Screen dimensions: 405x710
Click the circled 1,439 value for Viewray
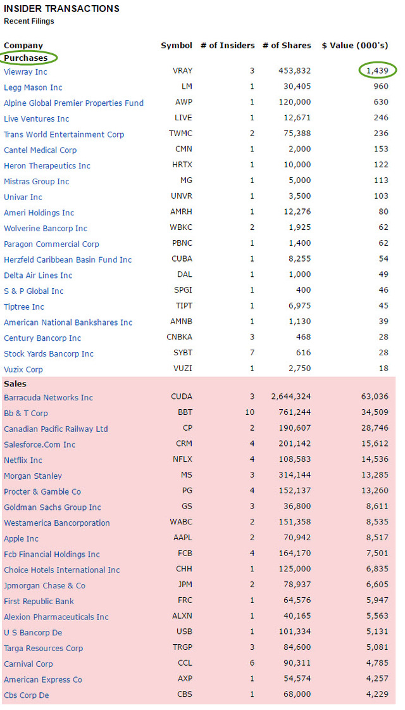click(x=377, y=71)
